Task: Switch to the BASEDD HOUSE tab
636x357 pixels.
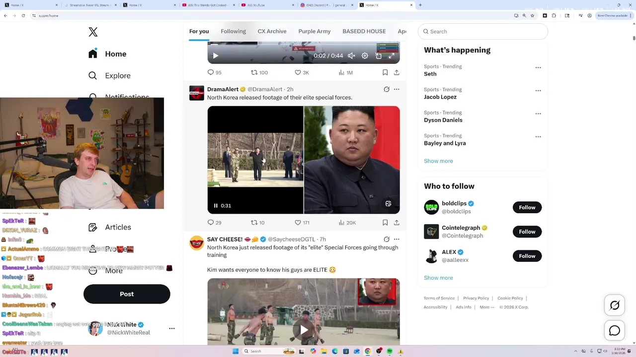Action: tap(364, 31)
